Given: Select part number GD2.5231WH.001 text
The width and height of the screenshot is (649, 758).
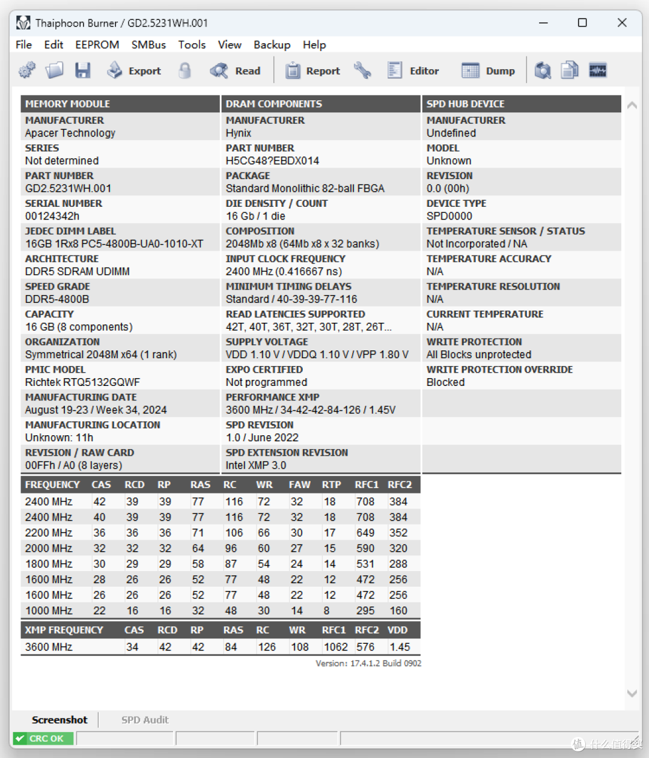Looking at the screenshot, I should (x=68, y=188).
